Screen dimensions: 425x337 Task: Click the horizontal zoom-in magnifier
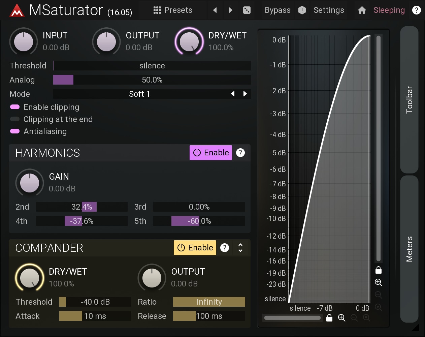(342, 318)
